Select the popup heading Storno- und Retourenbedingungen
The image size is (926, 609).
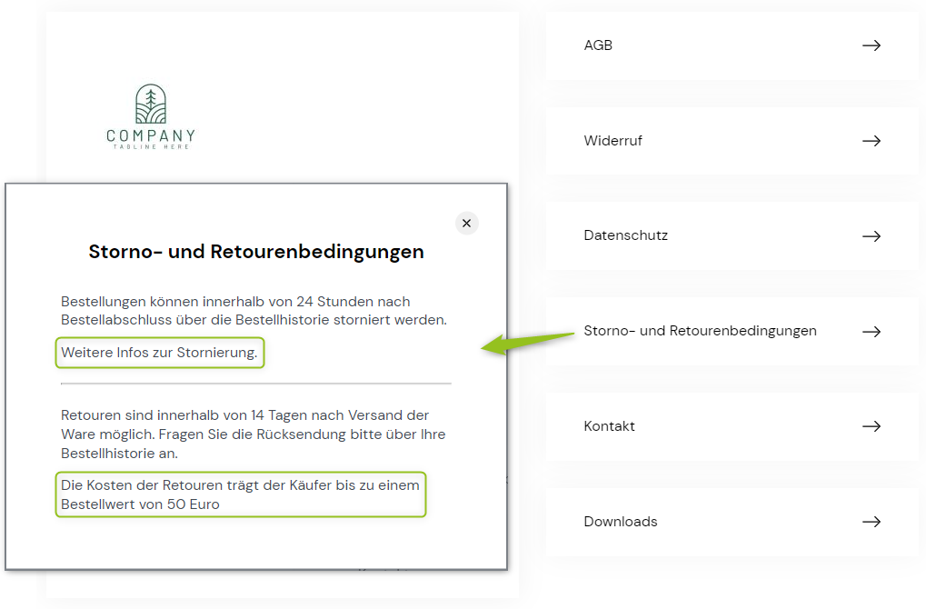coord(256,252)
